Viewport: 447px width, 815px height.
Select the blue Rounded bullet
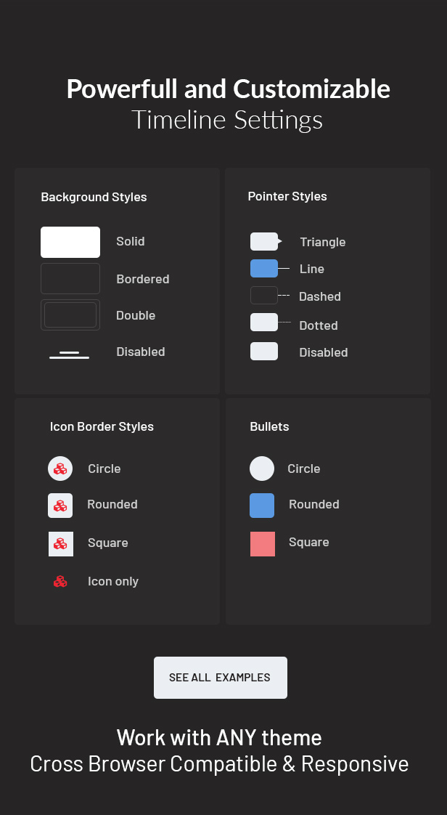[262, 506]
